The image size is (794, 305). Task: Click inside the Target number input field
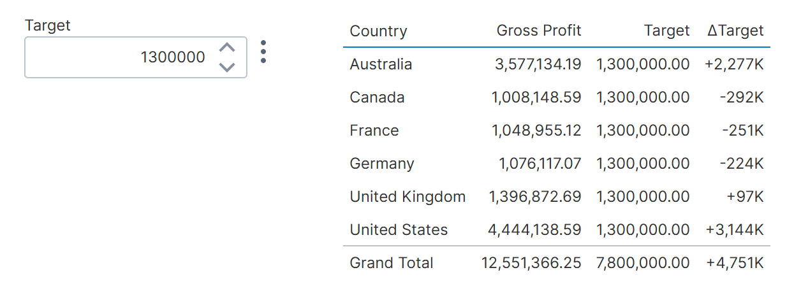pos(121,57)
